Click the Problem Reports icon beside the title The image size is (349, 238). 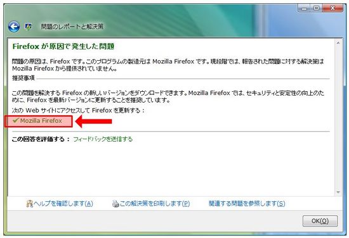click(x=29, y=27)
